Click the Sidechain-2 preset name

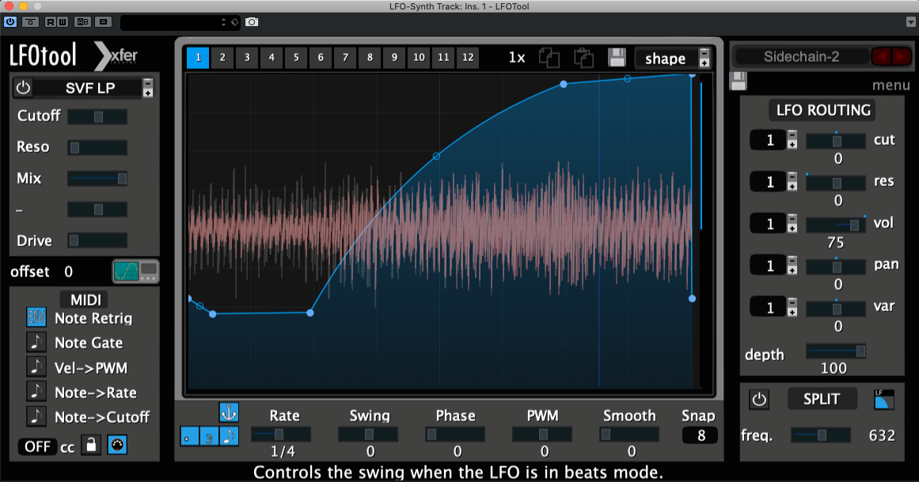click(801, 57)
